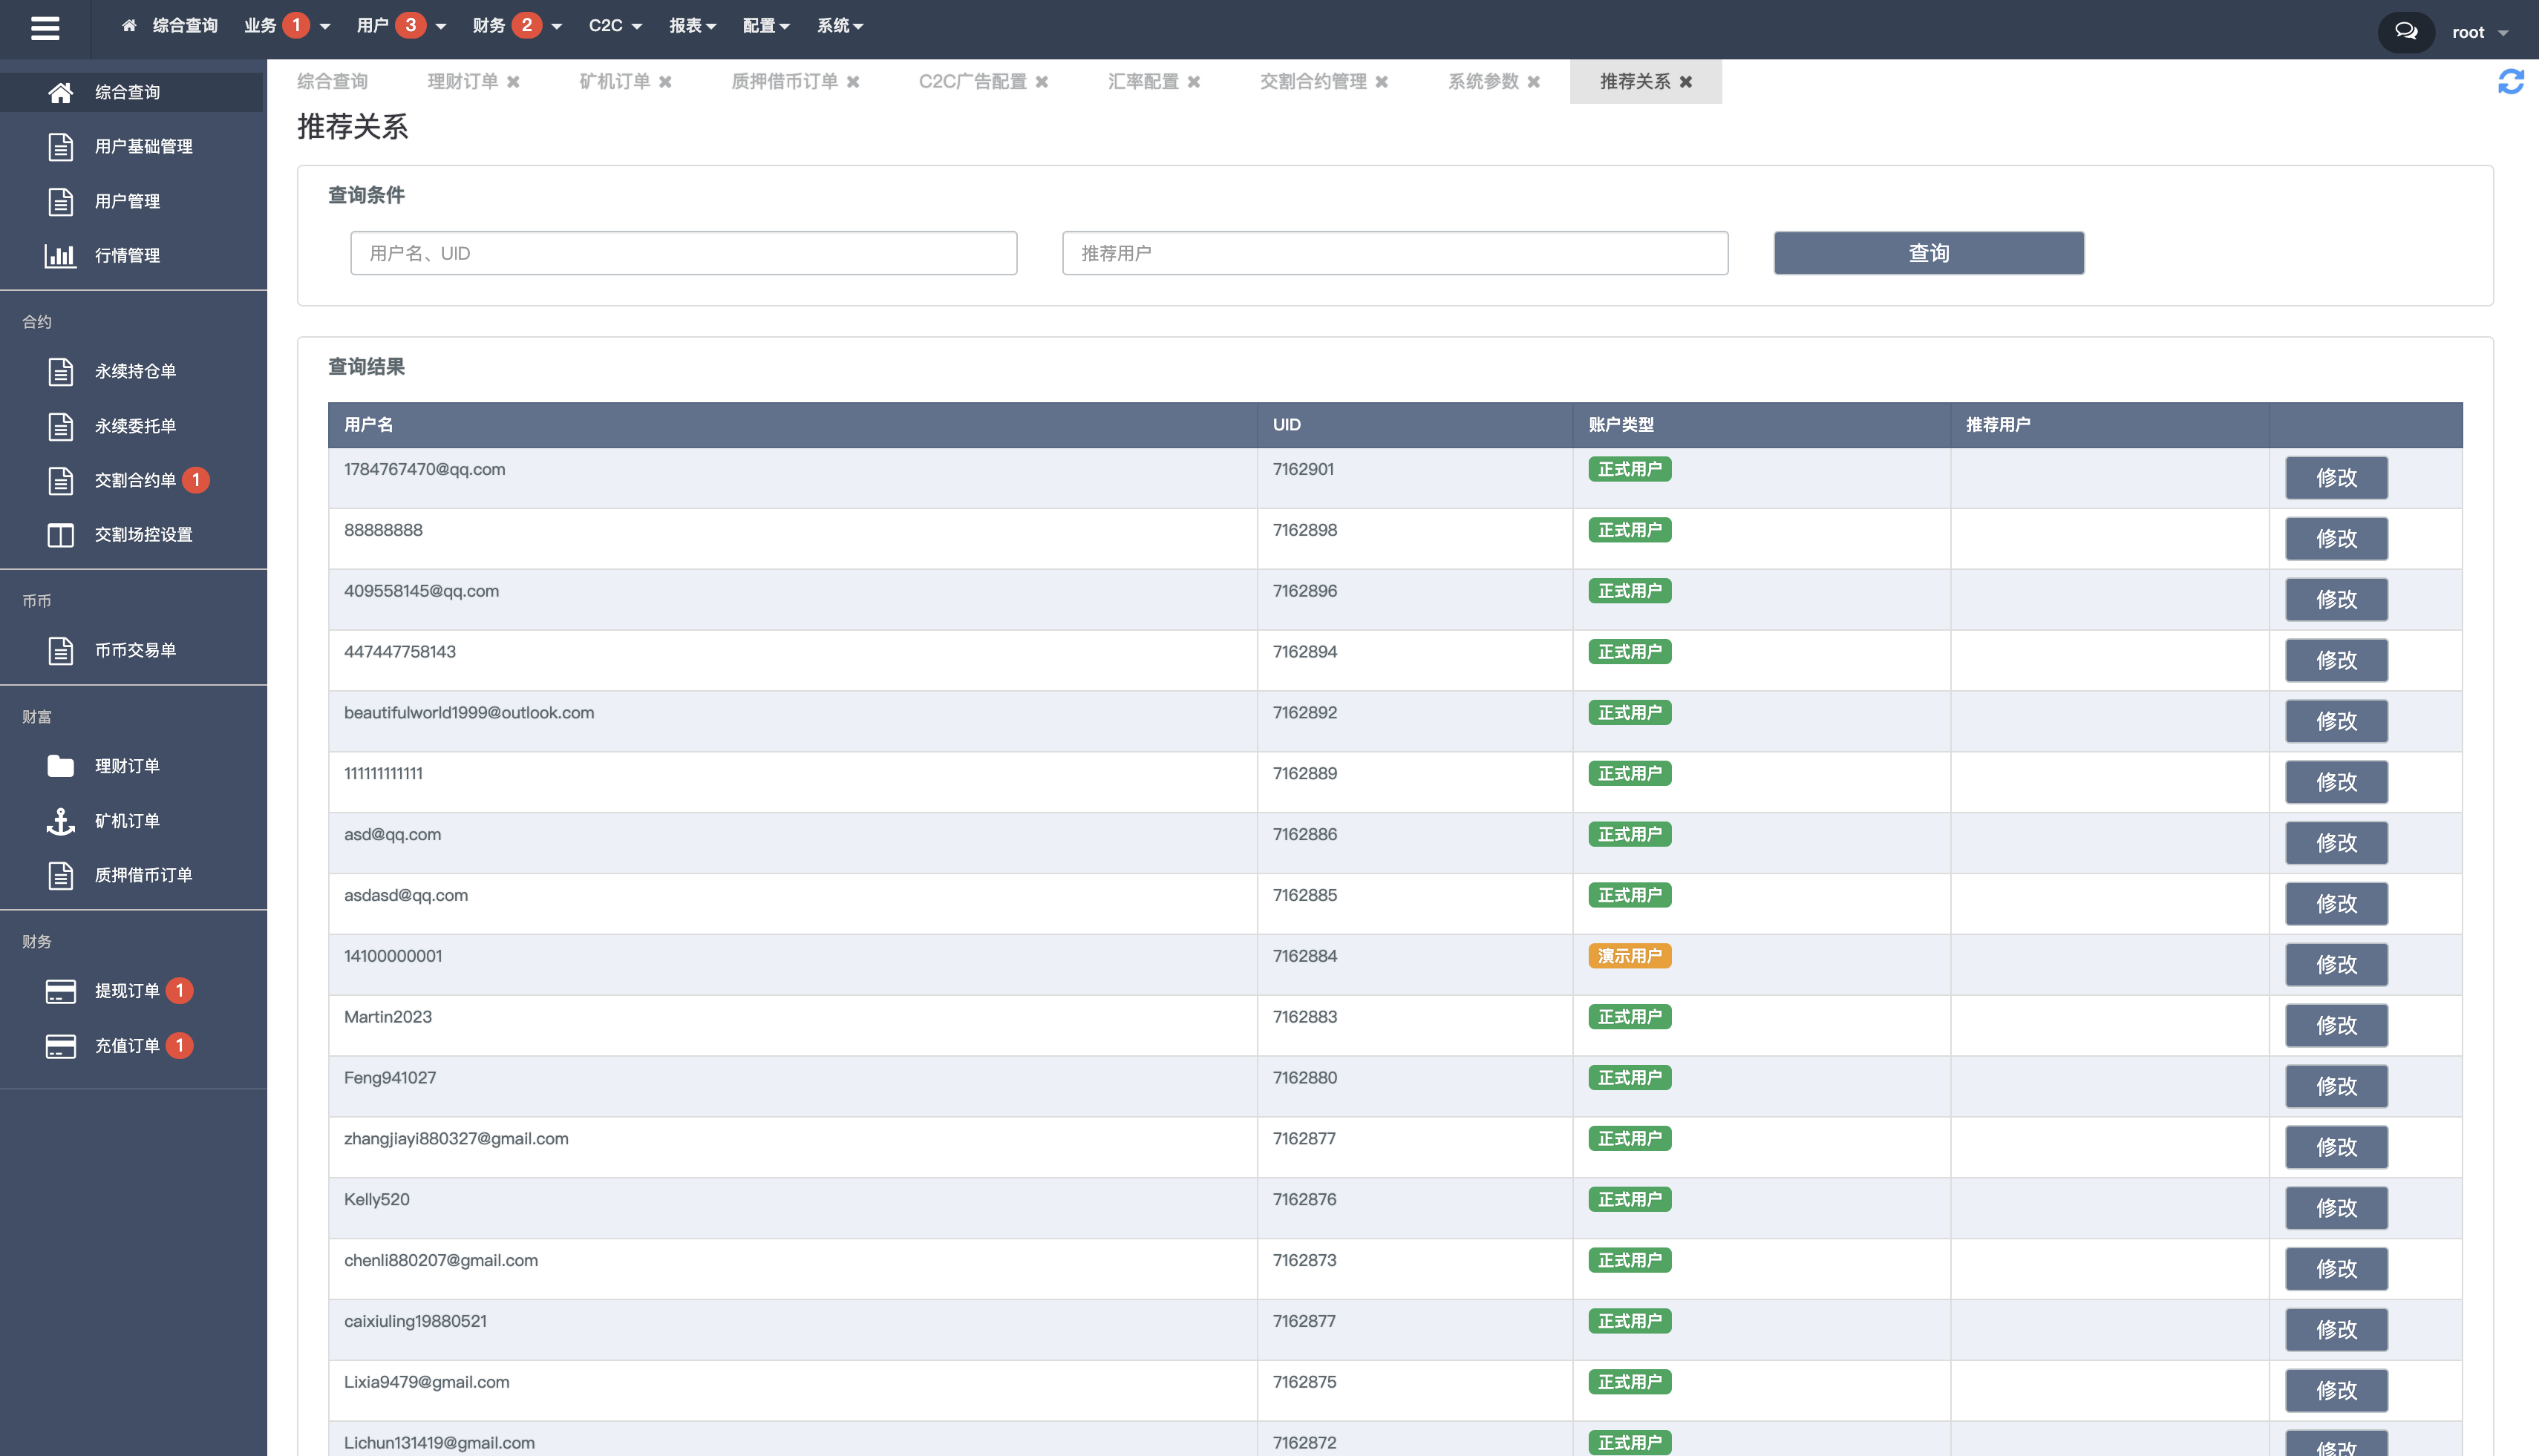Open 用户基础管理 in the sidebar
The height and width of the screenshot is (1456, 2539).
click(143, 147)
